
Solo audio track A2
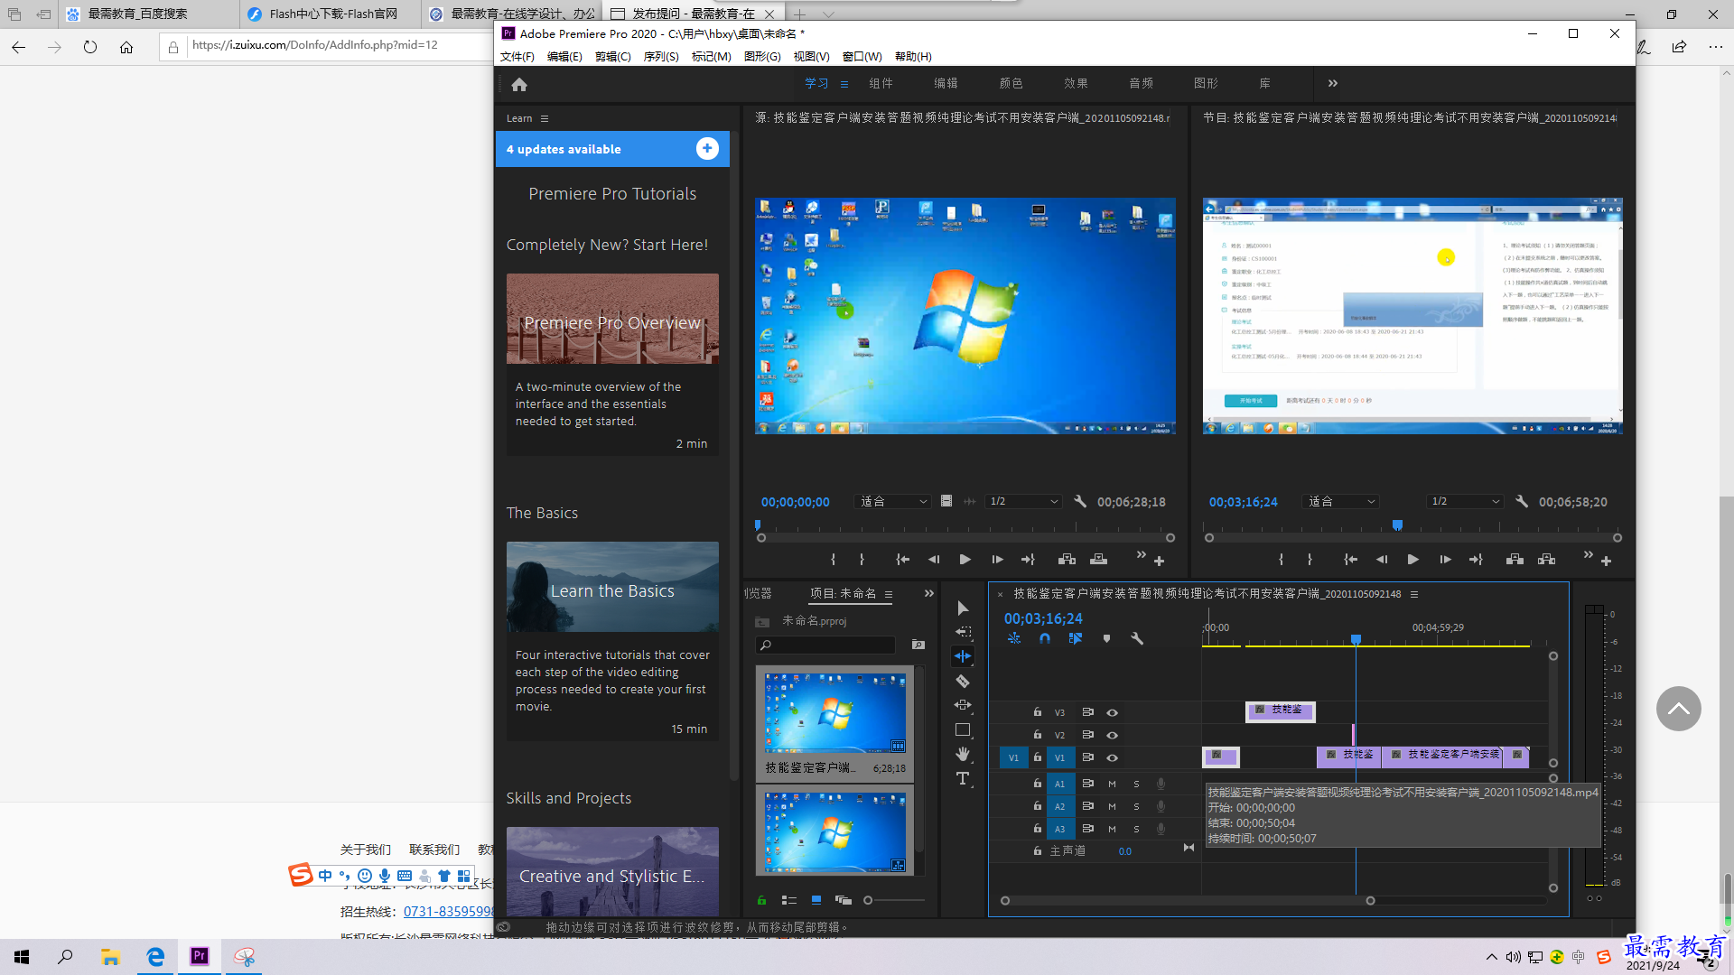coord(1136,806)
